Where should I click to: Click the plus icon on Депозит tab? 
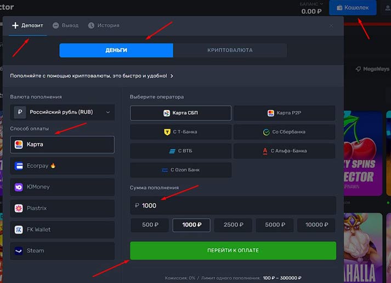tap(15, 25)
